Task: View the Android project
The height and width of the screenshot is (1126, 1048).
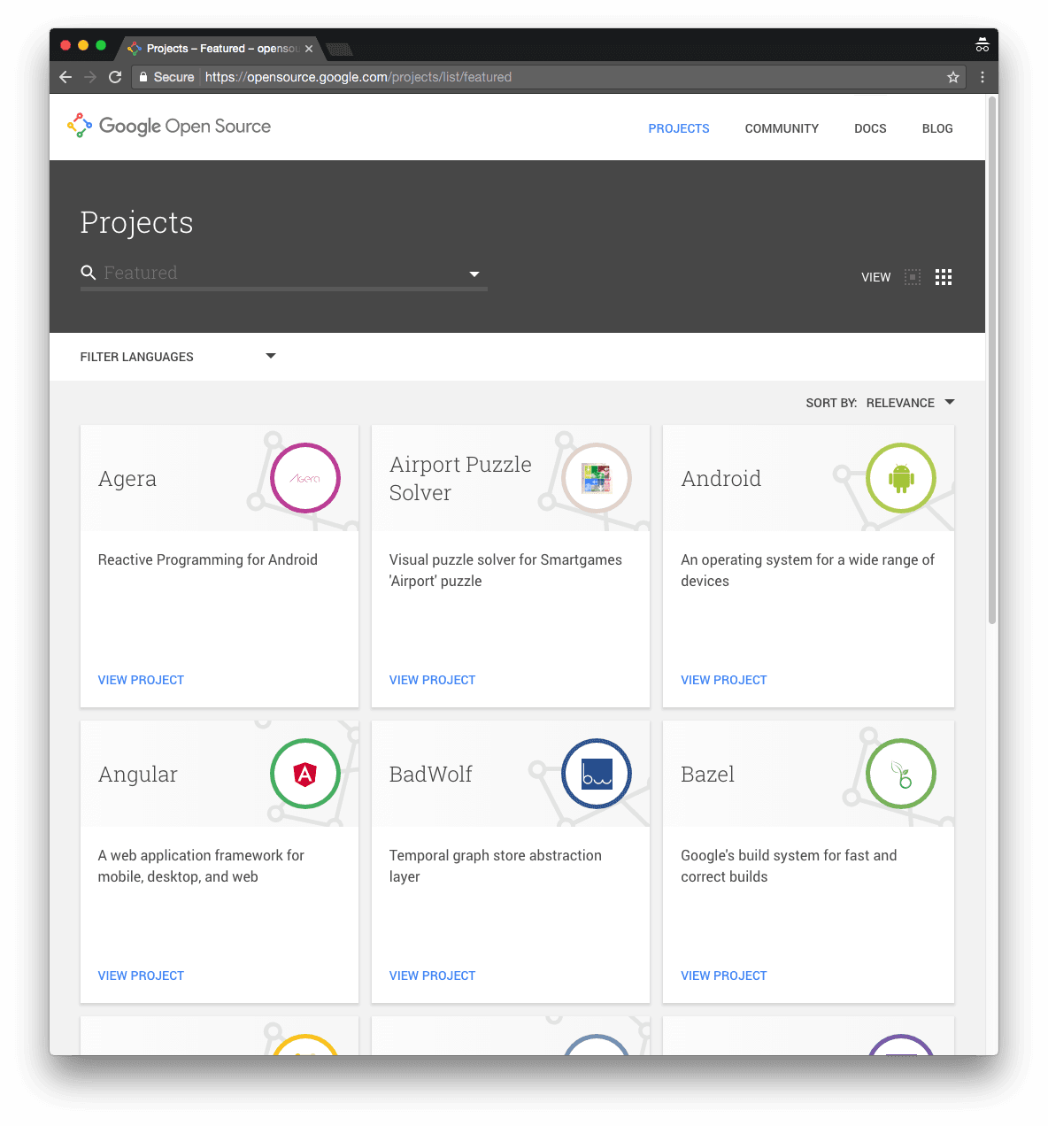Action: 723,680
